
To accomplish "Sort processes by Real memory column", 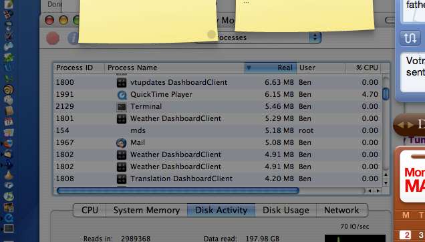I will [270, 68].
